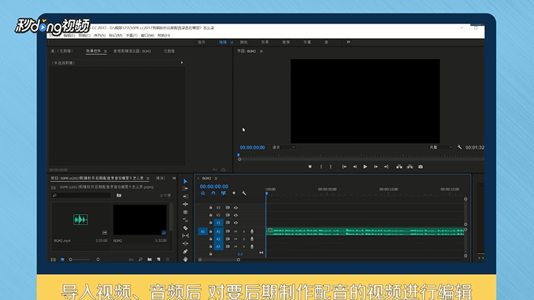Screen dimensions: 534x300
Task: Toggle A1 source patching button
Action: click(x=202, y=231)
